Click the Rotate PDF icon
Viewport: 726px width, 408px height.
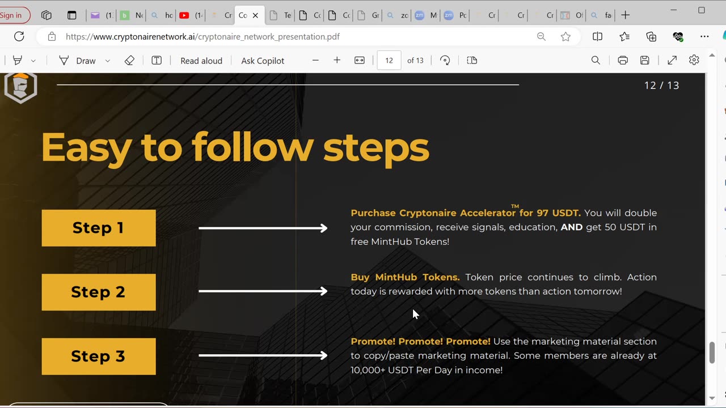[x=445, y=60]
